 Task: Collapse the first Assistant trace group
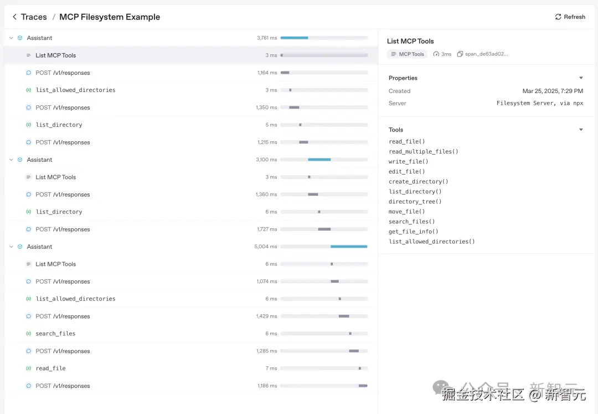pyautogui.click(x=11, y=38)
